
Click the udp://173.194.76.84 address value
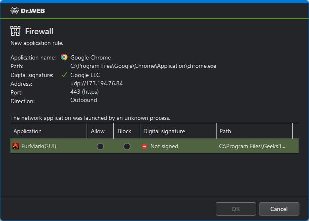[96, 84]
